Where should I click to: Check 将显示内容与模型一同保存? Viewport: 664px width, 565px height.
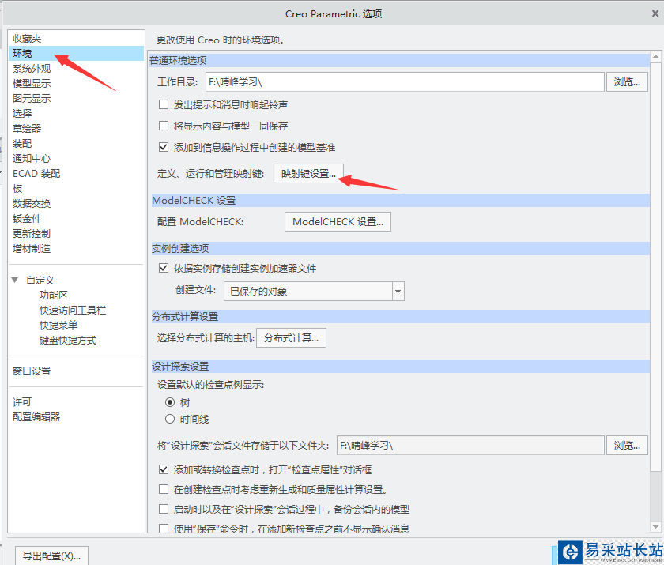pos(164,126)
